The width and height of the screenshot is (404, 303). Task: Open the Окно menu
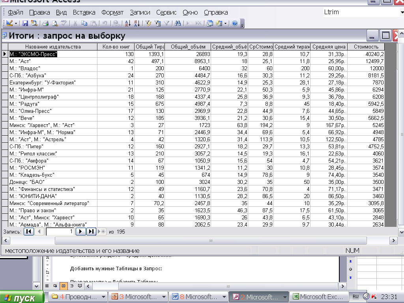click(x=190, y=12)
